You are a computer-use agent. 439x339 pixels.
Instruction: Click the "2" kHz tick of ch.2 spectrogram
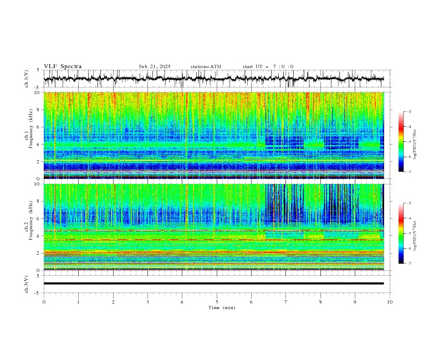point(39,253)
